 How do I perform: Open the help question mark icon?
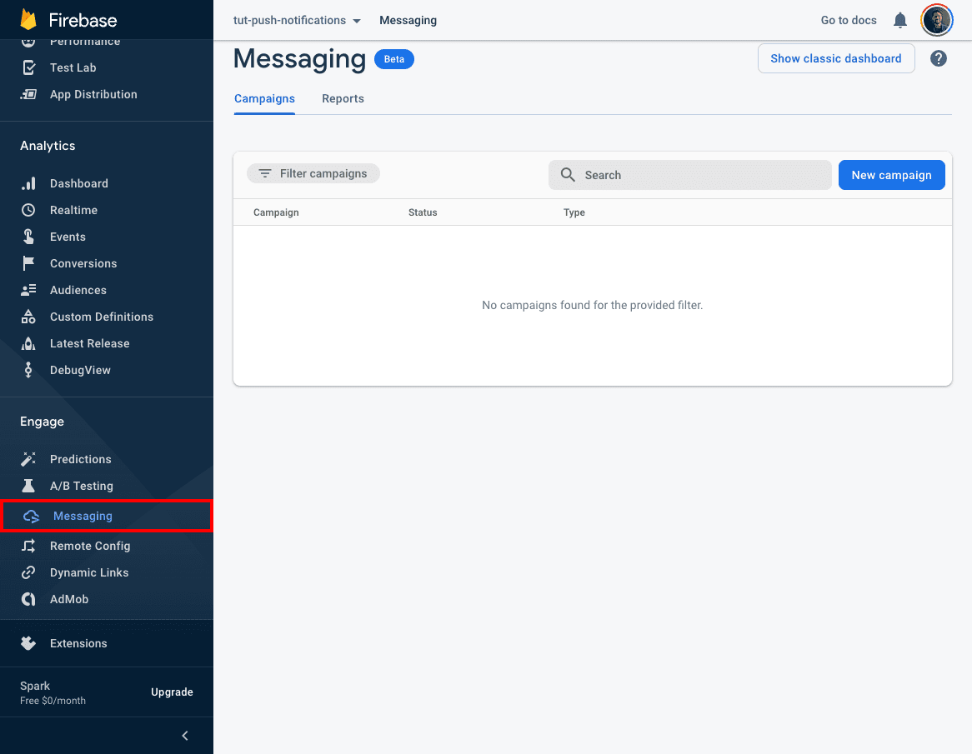click(938, 58)
